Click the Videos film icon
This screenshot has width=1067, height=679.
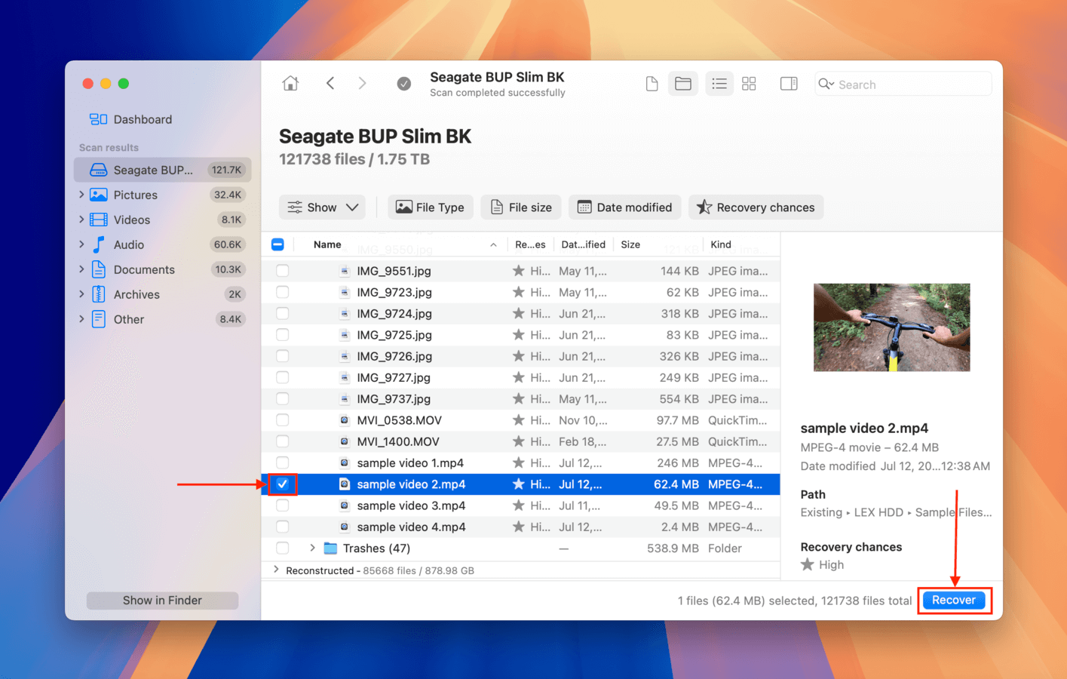99,220
